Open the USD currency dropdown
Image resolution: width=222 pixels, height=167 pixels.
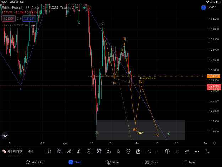(x=212, y=7)
